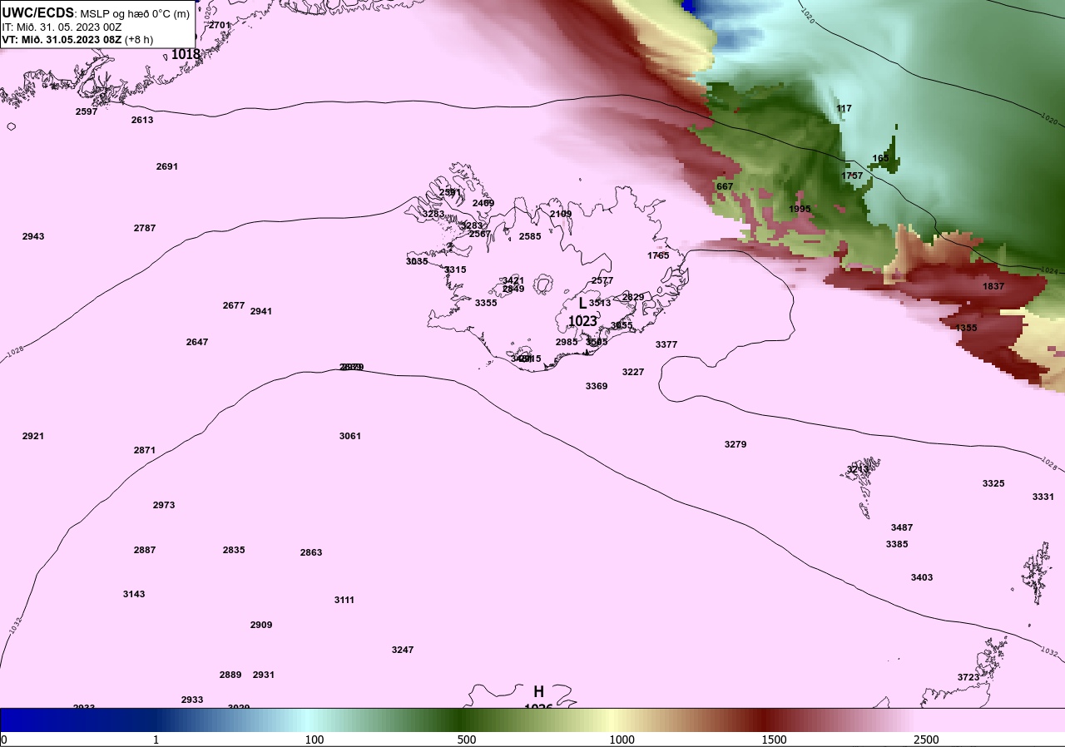The width and height of the screenshot is (1065, 747).
Task: Click the 2973 height value
Action: (x=164, y=505)
